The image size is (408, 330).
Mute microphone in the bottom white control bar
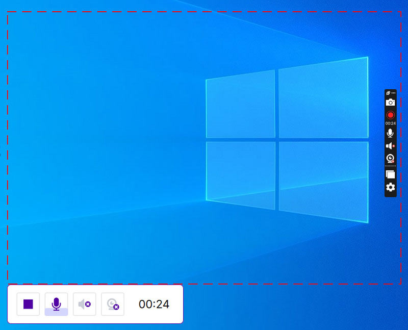coord(56,304)
